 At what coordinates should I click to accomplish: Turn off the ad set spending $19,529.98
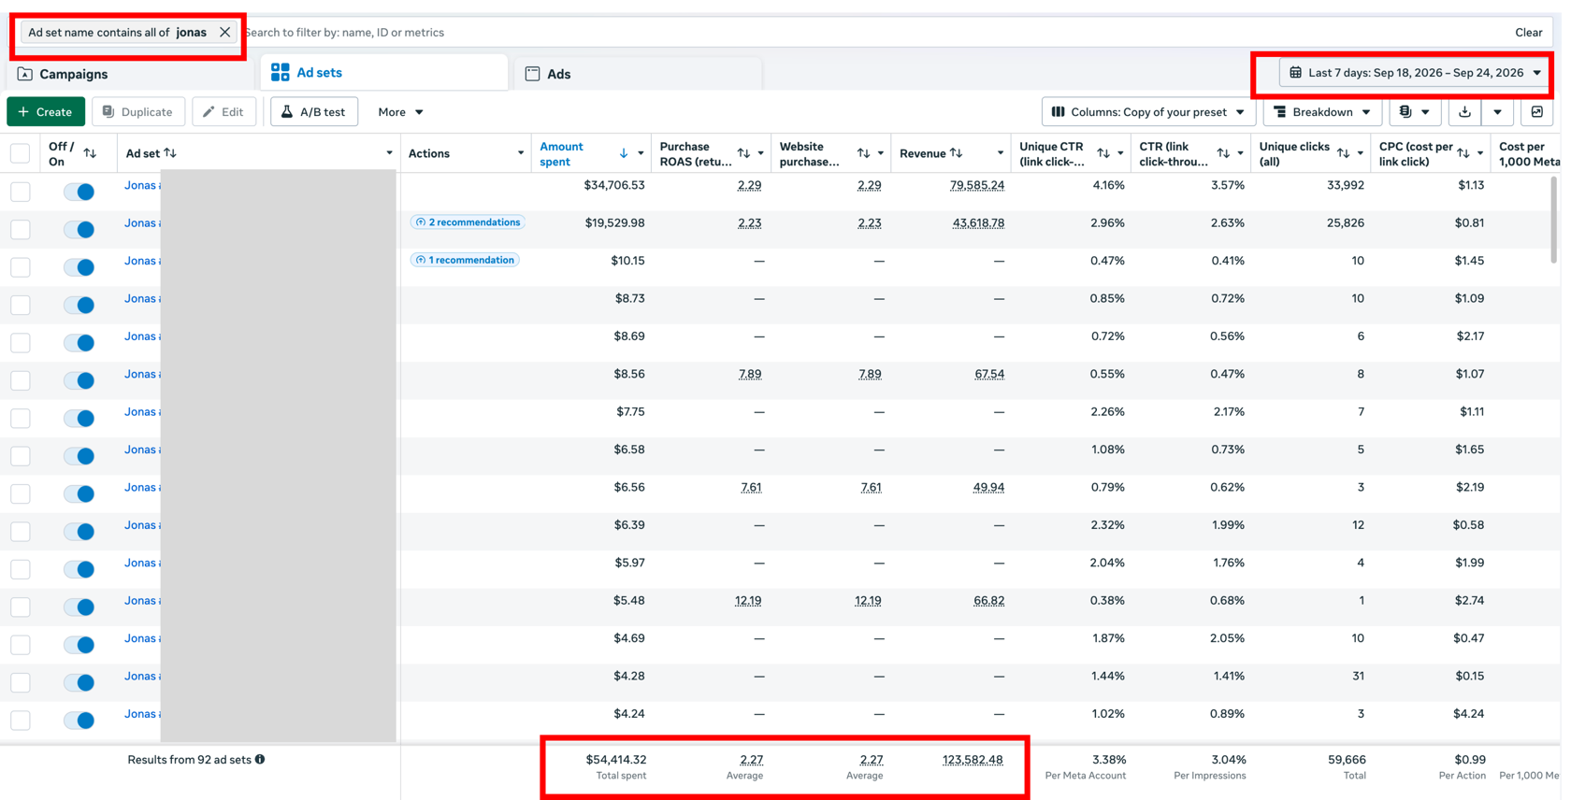tap(79, 229)
